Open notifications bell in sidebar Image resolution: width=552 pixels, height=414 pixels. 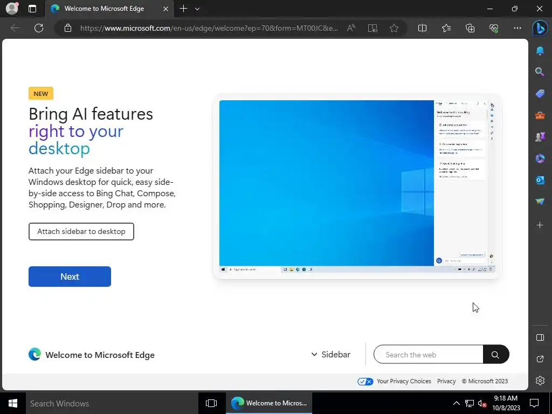tap(540, 51)
